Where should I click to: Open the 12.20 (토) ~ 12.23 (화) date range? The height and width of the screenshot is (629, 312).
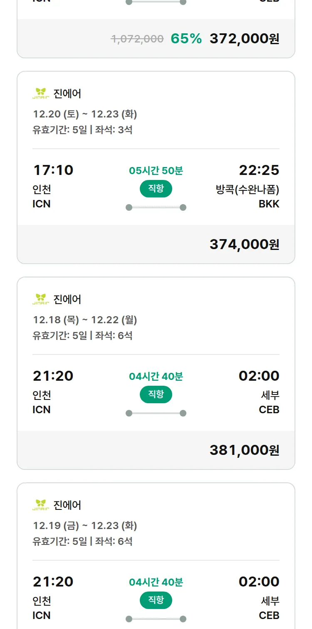point(85,114)
